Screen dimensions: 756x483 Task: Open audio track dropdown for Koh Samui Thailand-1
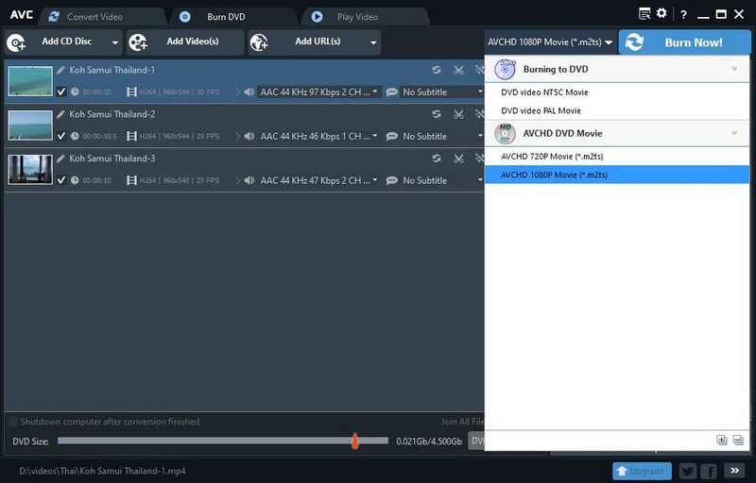pos(375,92)
